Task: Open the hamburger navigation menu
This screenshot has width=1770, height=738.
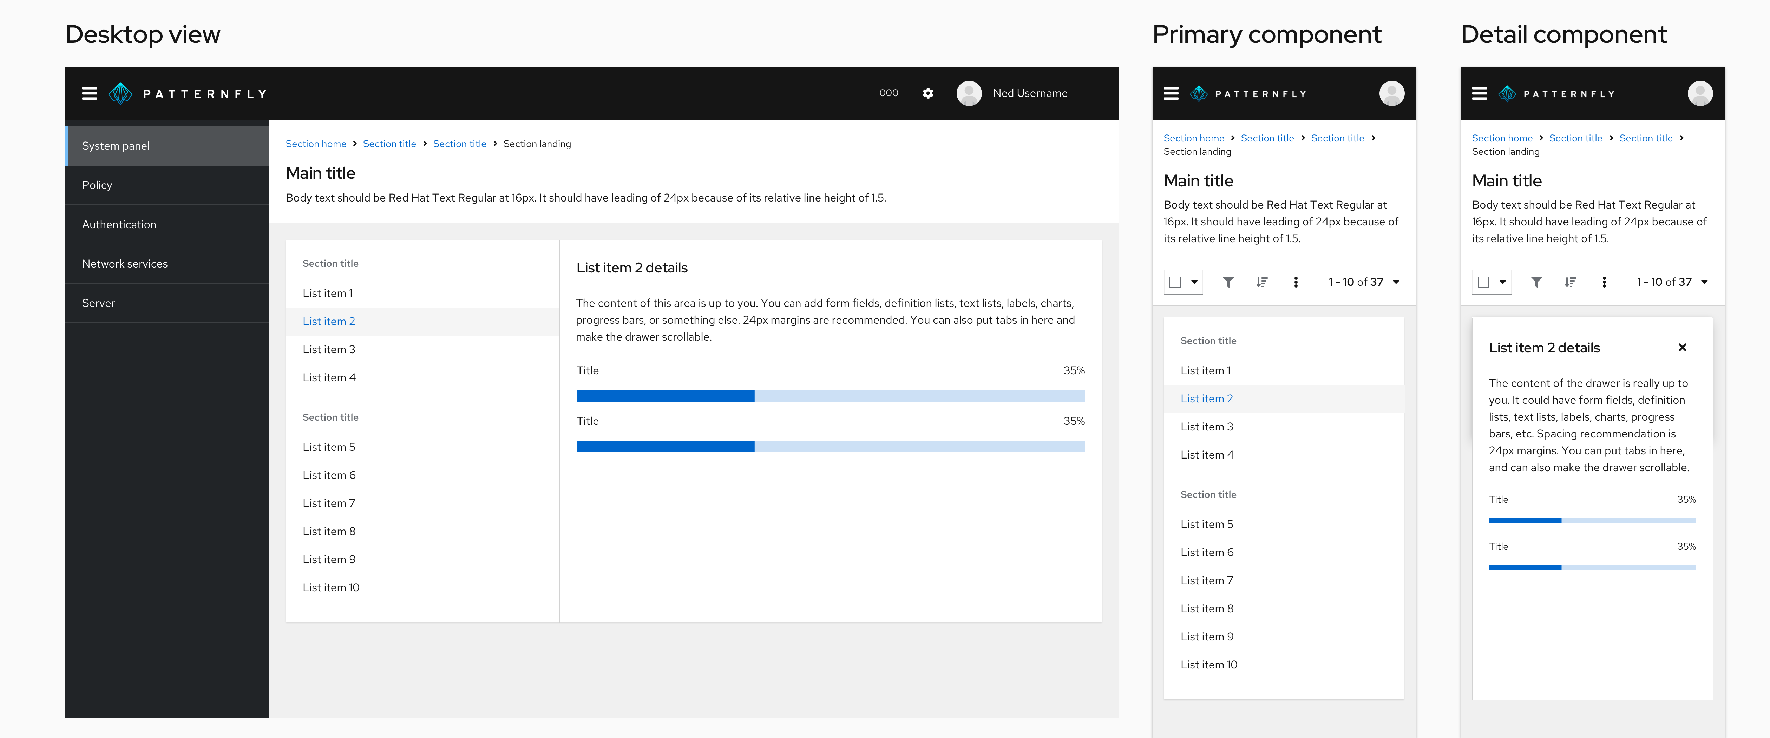Action: pyautogui.click(x=89, y=93)
